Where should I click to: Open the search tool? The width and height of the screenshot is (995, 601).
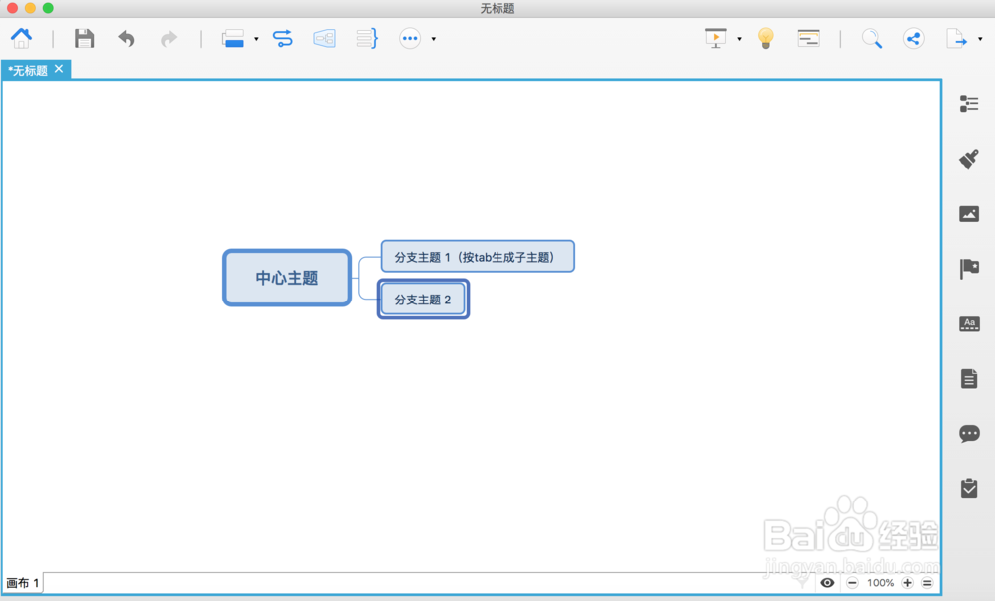[872, 38]
